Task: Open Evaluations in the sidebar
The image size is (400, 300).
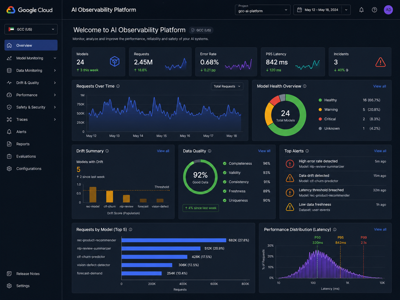Action: tap(31, 156)
